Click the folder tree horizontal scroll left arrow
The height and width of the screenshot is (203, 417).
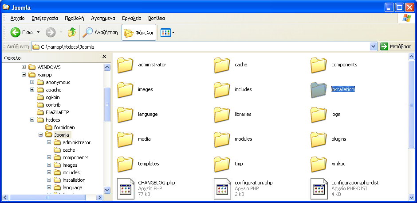[6, 197]
